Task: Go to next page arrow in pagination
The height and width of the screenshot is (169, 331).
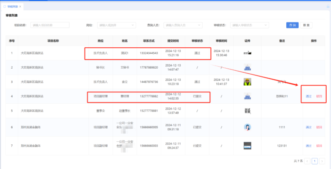Action: coord(322,161)
